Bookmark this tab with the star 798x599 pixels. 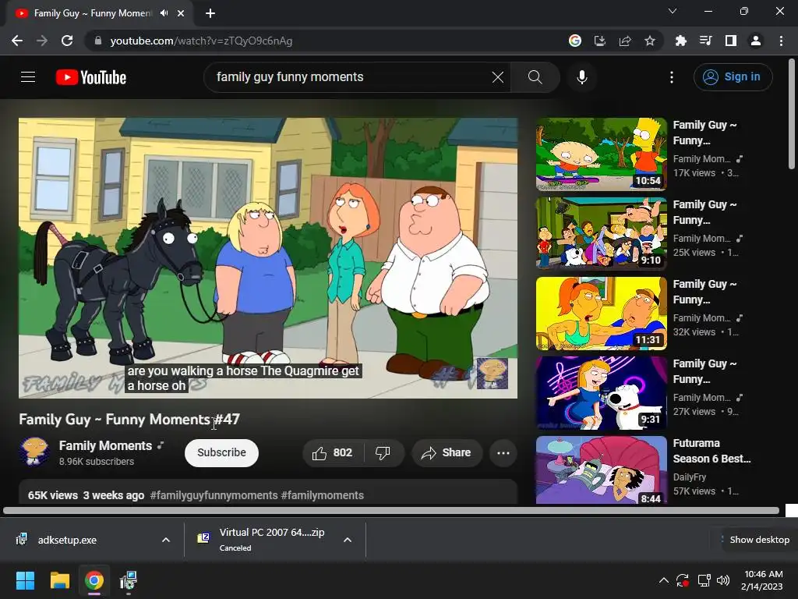(650, 41)
